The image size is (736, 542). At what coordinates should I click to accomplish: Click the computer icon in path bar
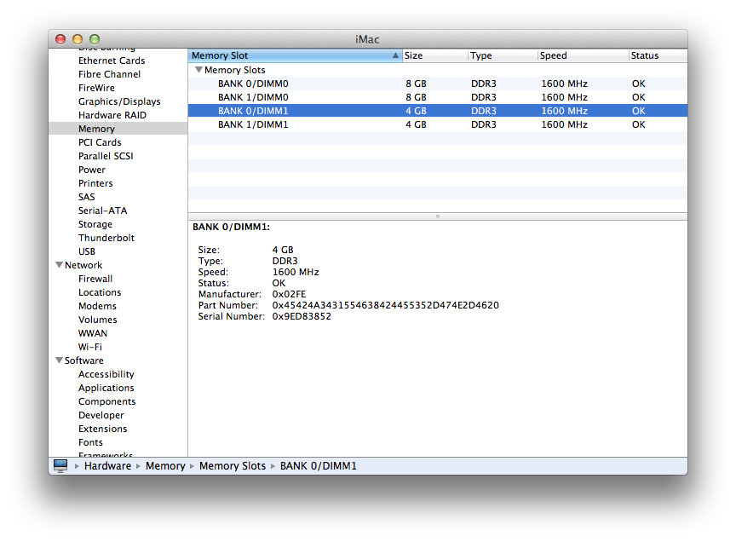pyautogui.click(x=60, y=465)
